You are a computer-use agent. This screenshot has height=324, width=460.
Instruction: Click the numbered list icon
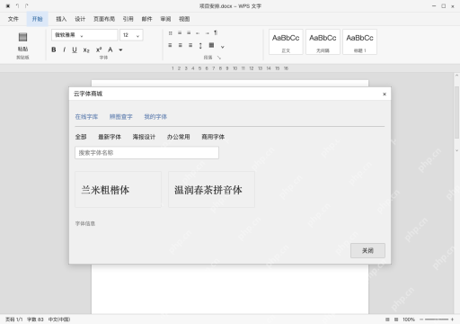[180, 33]
